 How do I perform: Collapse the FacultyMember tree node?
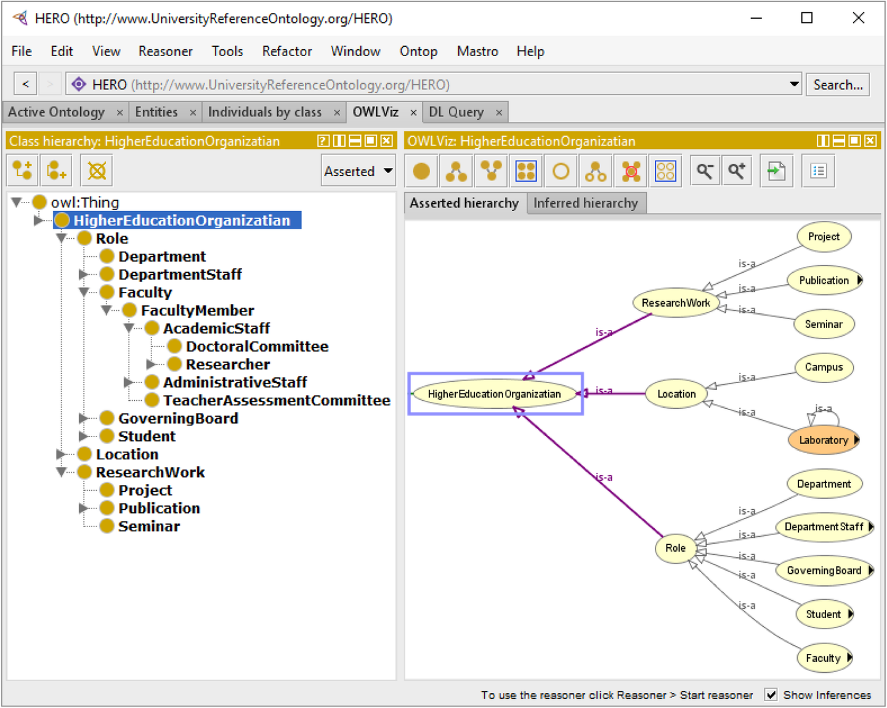pos(107,310)
